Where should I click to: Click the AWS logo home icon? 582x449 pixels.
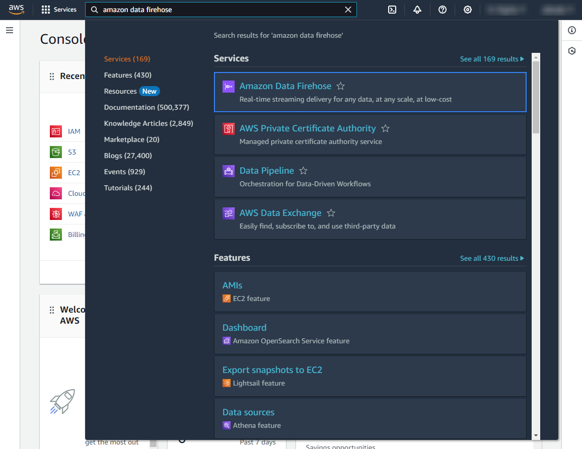pyautogui.click(x=17, y=10)
